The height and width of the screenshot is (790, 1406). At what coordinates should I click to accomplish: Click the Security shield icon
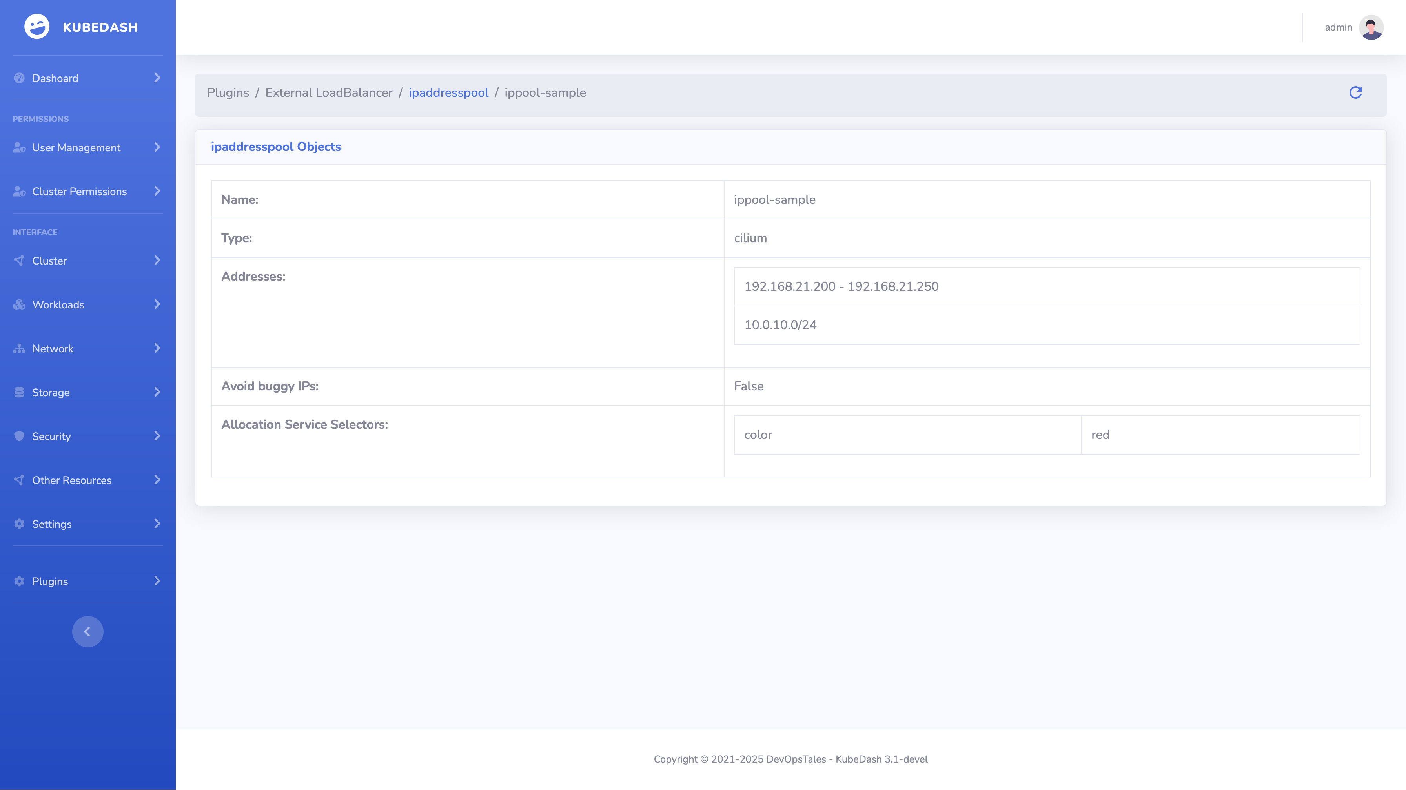tap(20, 436)
